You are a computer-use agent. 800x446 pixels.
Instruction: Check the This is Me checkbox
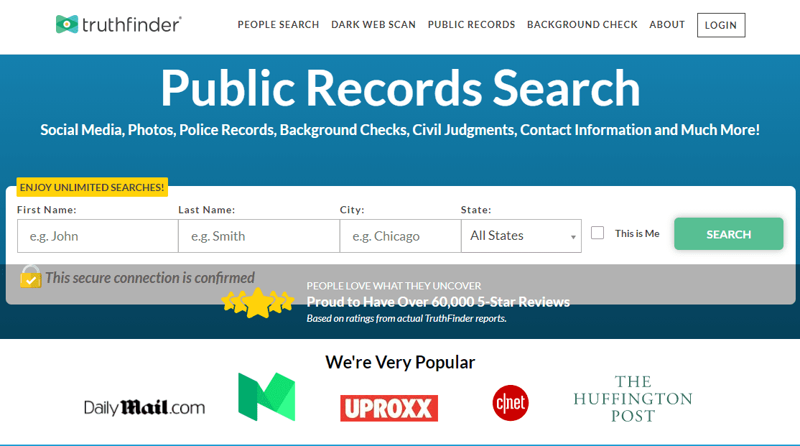point(597,233)
